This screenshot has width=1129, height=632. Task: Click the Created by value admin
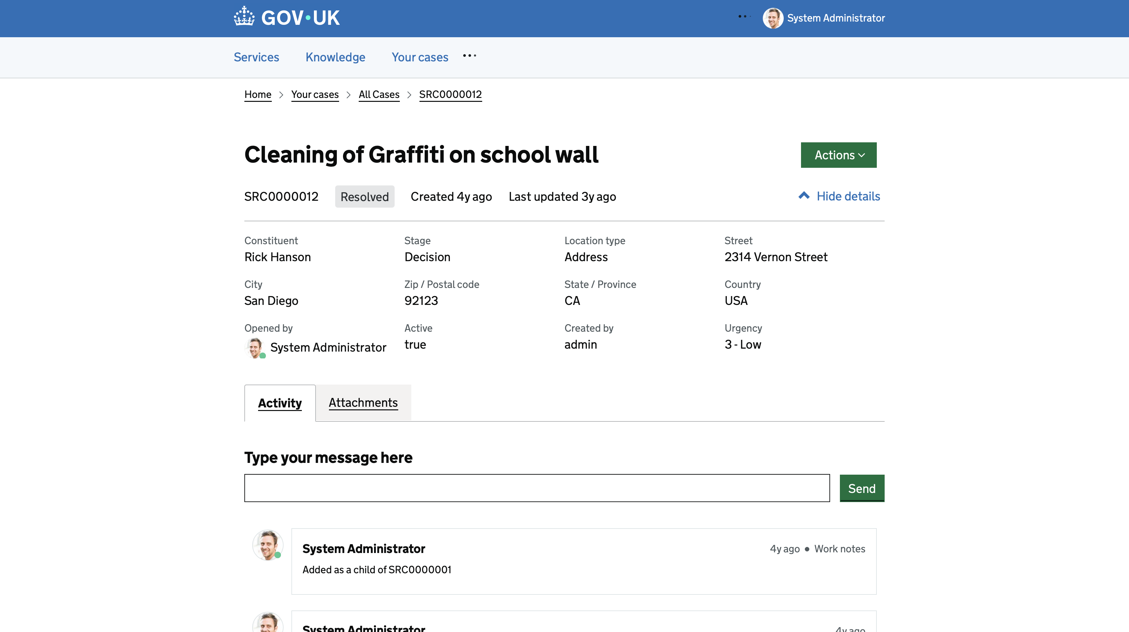(x=581, y=345)
